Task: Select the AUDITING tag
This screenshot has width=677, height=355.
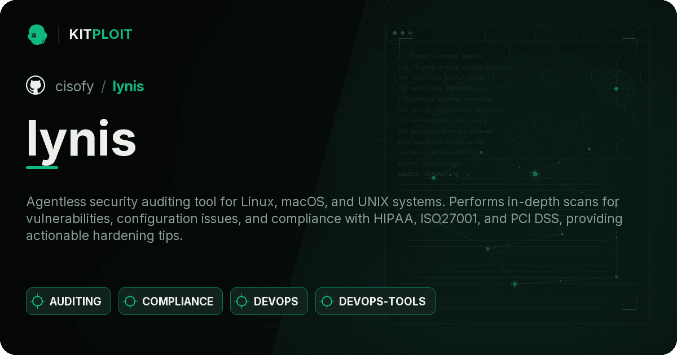Action: pyautogui.click(x=68, y=301)
